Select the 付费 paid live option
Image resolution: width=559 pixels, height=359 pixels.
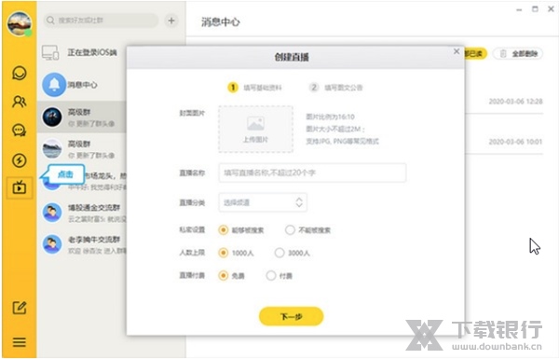[x=279, y=276]
